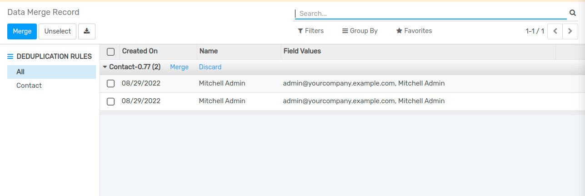Sort by the Created On column header

point(140,51)
